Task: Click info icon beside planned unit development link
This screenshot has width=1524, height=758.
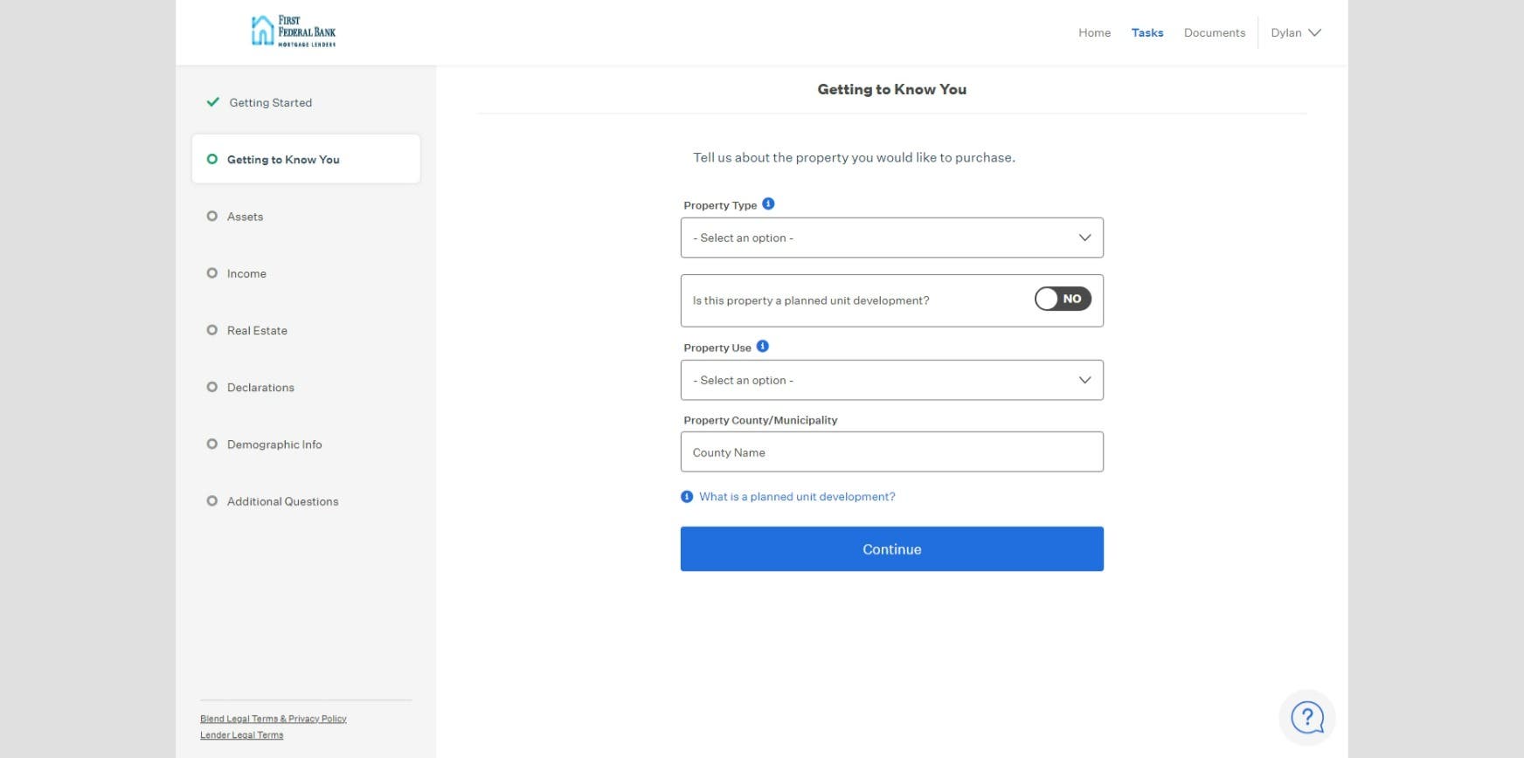Action: 687,497
